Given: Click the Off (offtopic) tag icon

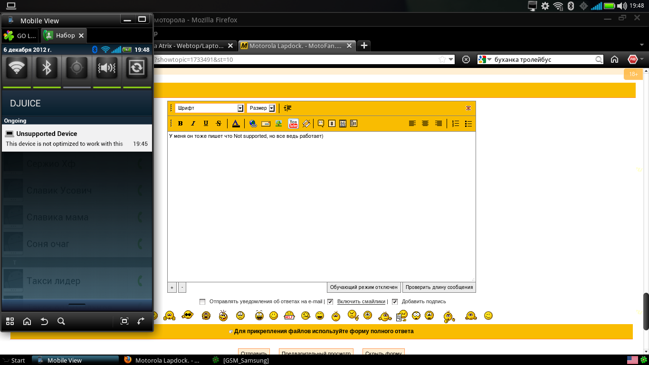Looking at the screenshot, I should click(x=353, y=124).
